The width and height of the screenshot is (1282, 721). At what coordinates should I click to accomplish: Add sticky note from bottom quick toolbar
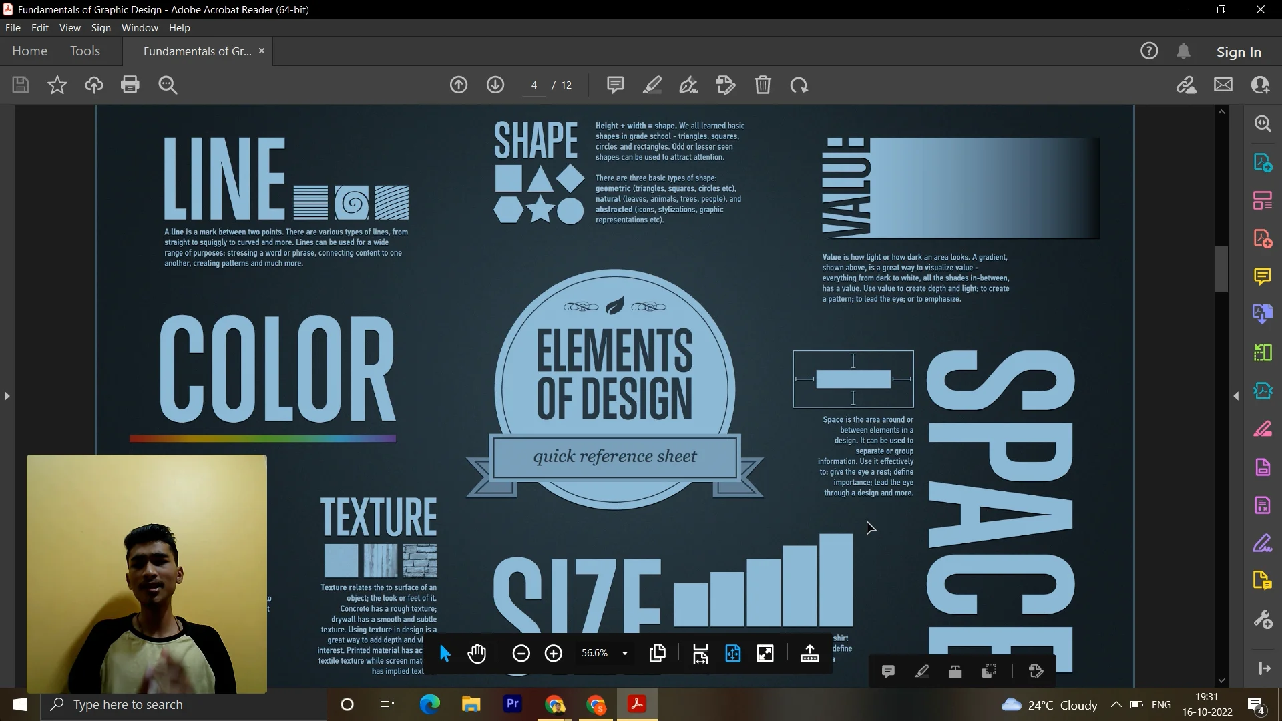pyautogui.click(x=888, y=671)
